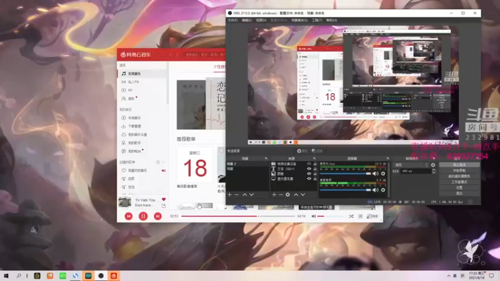500x281 pixels.
Task: Open 我的电台 in NetEase sidebar
Action: pos(142,151)
